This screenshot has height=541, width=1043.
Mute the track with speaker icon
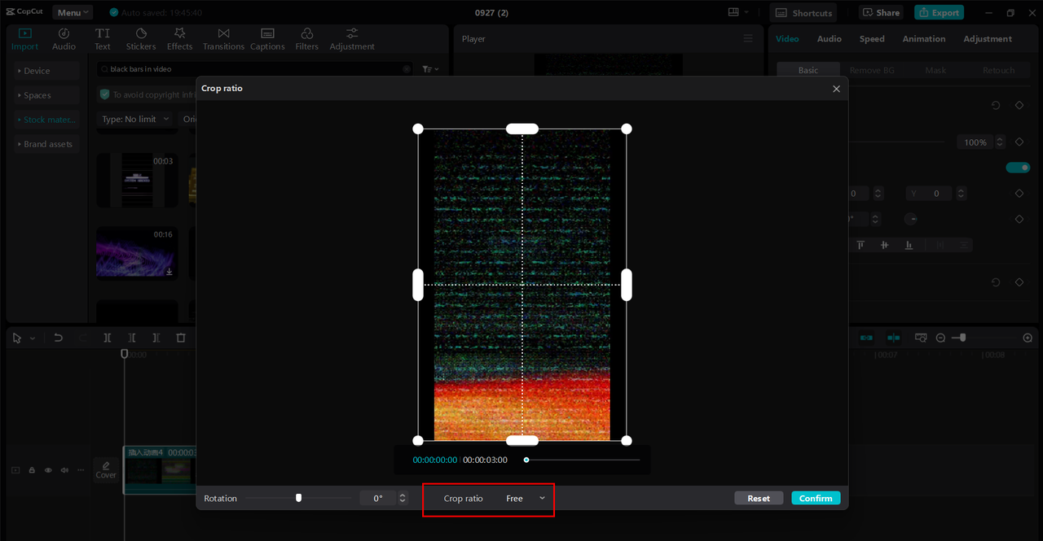(64, 470)
